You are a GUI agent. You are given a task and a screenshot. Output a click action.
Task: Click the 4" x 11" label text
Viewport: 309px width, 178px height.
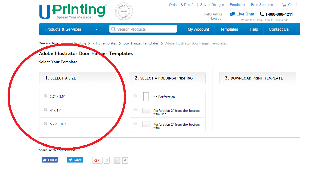coord(55,110)
